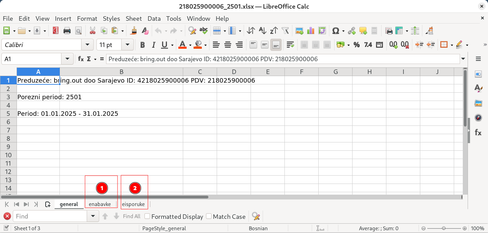Click the Insert Chart icon
The height and width of the screenshot is (233, 488).
click(311, 31)
